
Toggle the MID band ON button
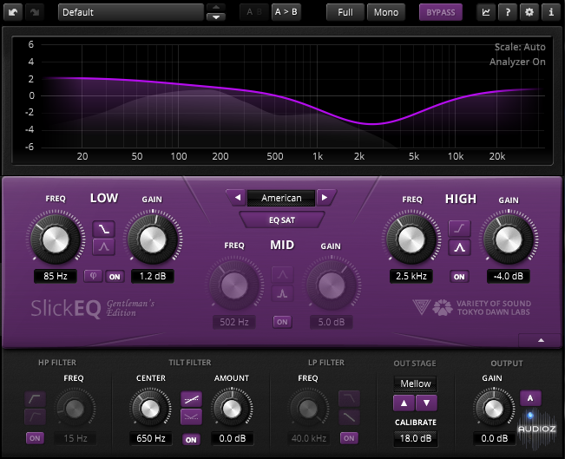pos(282,322)
